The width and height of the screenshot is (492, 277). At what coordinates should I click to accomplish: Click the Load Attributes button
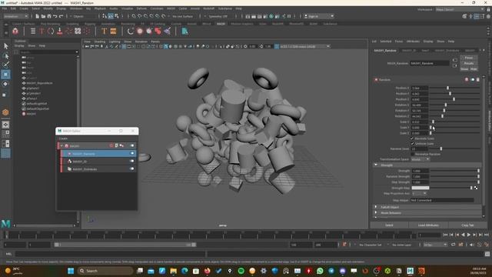point(428,225)
